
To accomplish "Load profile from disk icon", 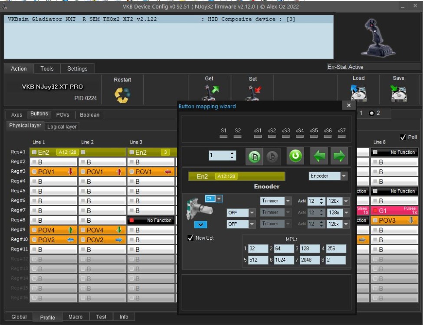I will pyautogui.click(x=358, y=93).
